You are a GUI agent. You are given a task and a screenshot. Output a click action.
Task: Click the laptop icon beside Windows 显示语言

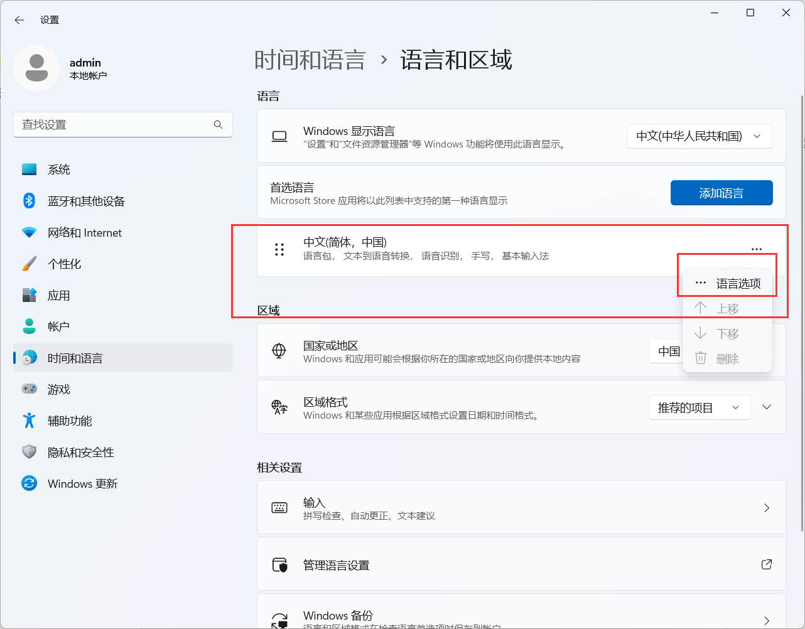point(279,136)
